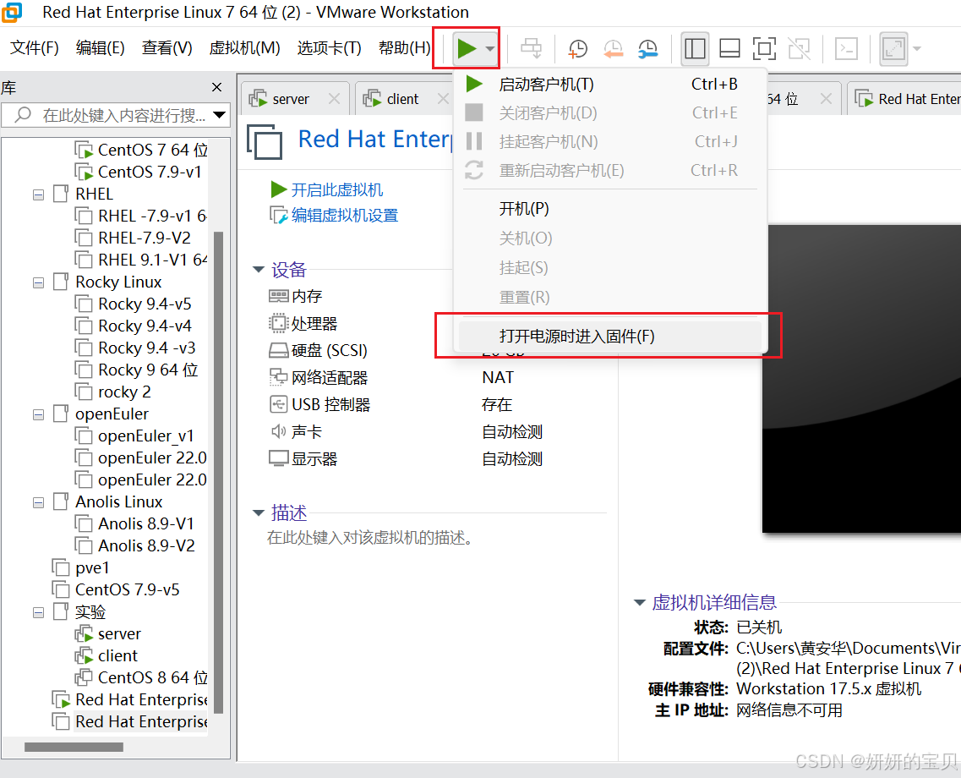Select CentOS 7.9-v1 in library
The width and height of the screenshot is (961, 778).
pyautogui.click(x=150, y=172)
